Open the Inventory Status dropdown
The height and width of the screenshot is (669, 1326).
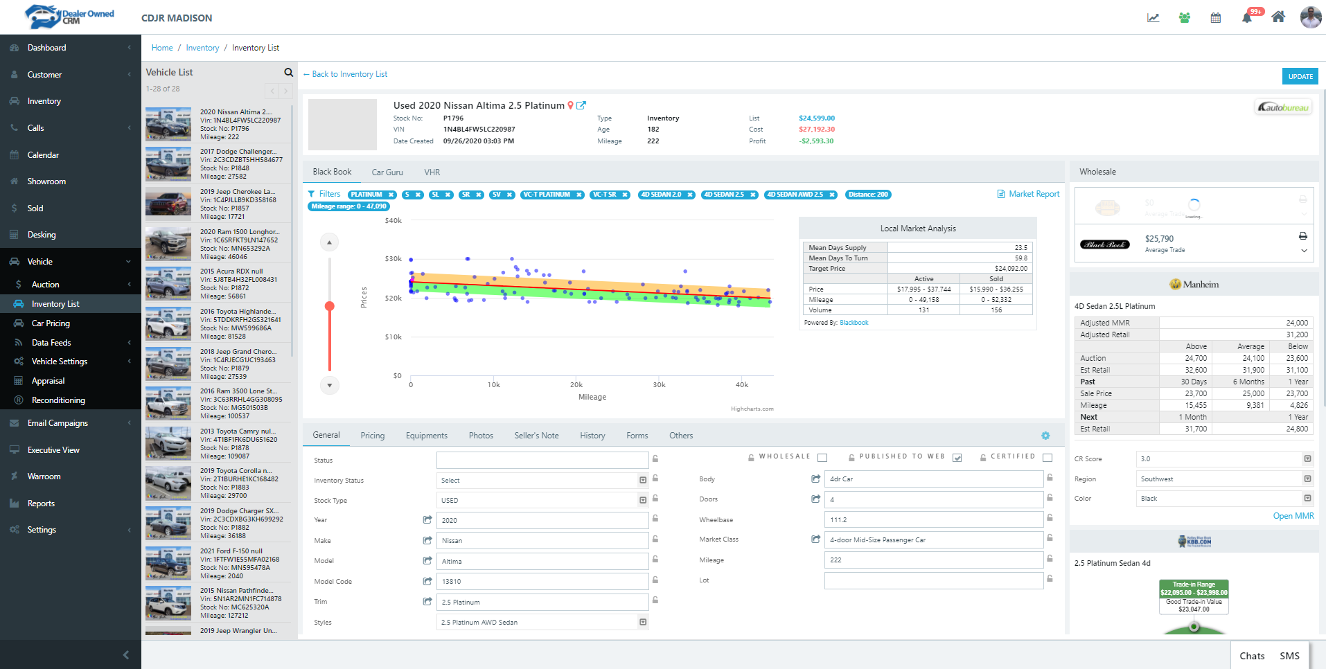(x=642, y=480)
